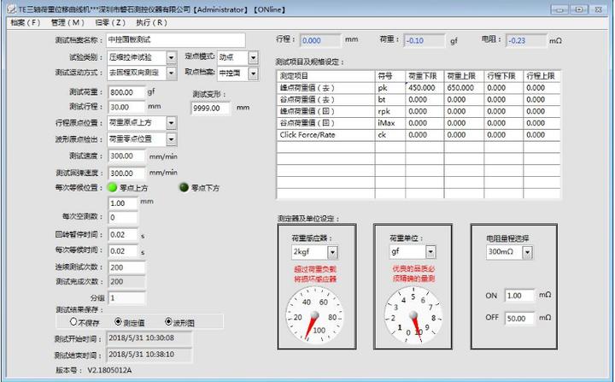The height and width of the screenshot is (382, 615).
Task: Click the 每次空测数 field
Action: coord(123,217)
